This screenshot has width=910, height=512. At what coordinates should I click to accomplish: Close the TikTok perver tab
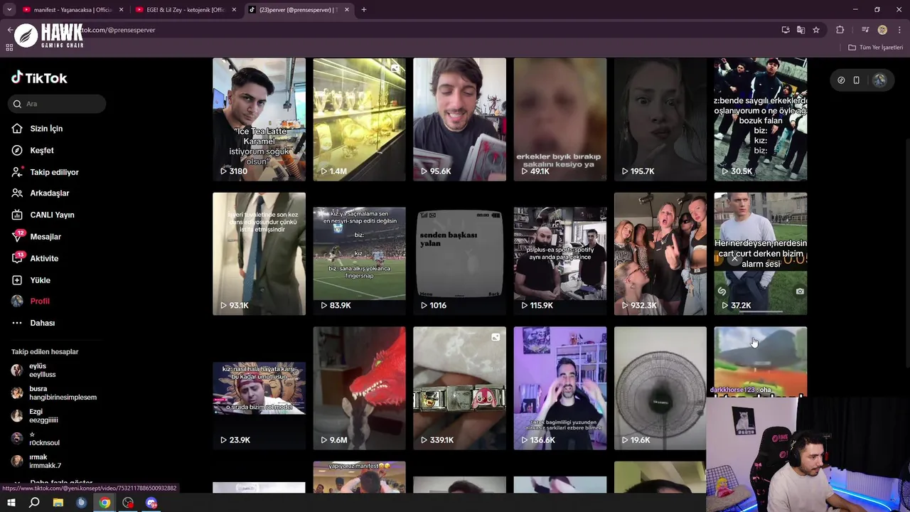click(347, 10)
